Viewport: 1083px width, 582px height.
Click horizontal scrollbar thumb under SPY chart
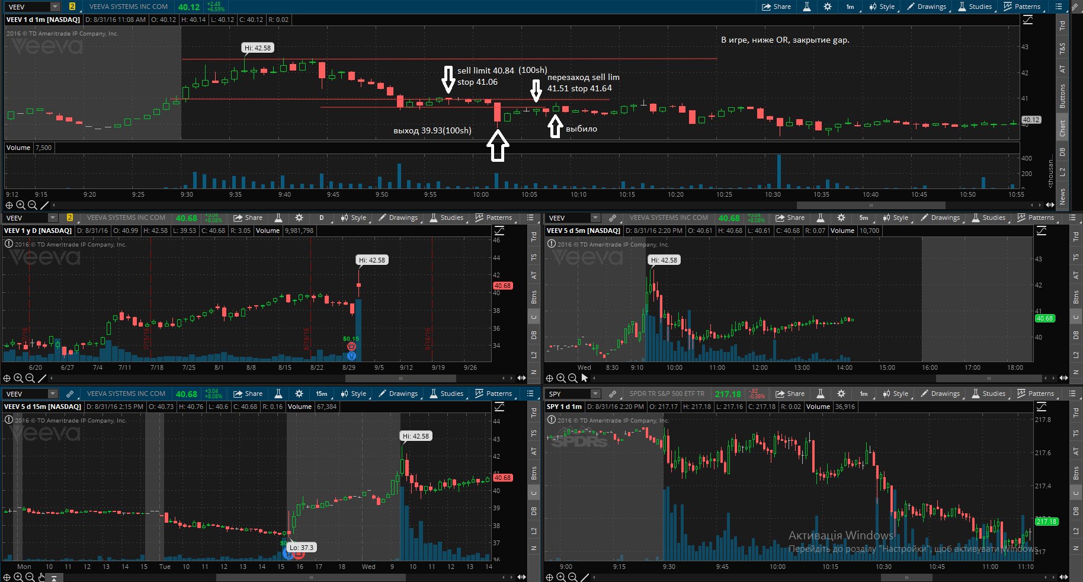click(906, 577)
